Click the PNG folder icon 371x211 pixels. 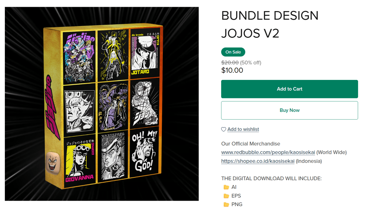tap(226, 204)
